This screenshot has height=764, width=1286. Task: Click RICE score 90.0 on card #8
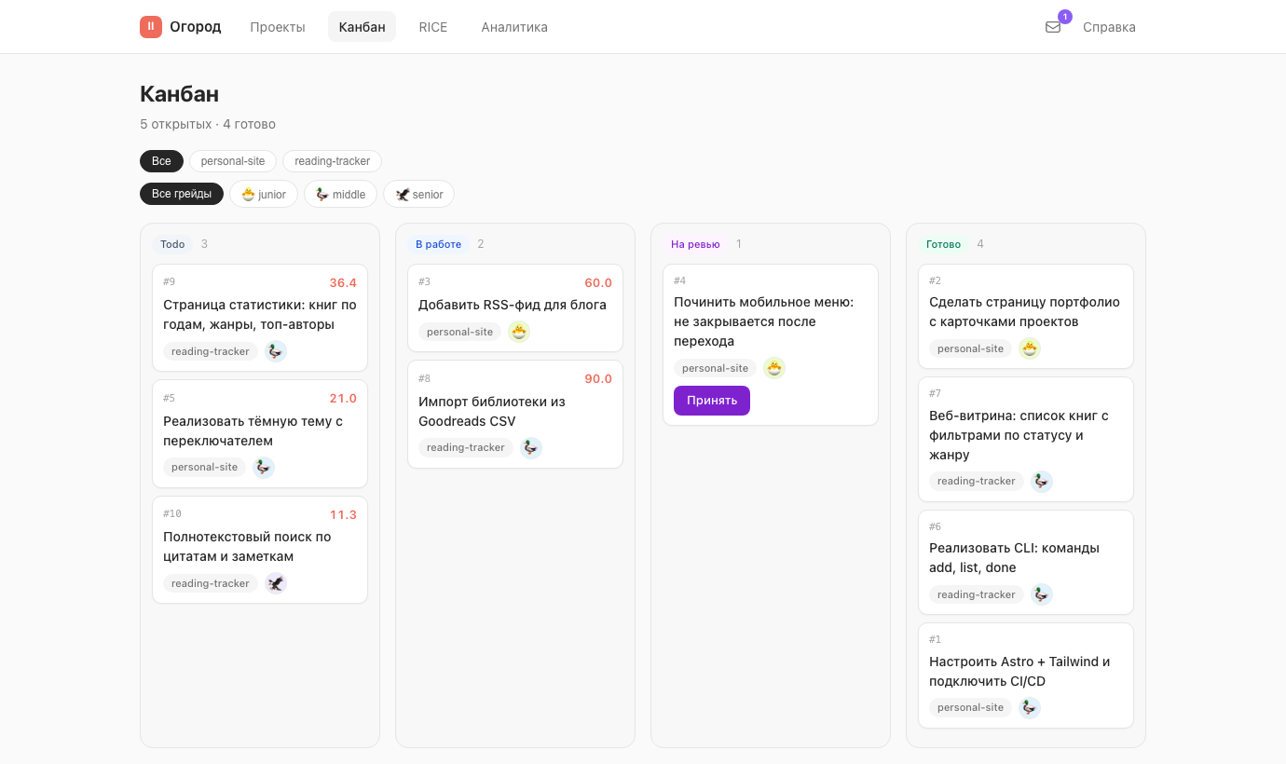(x=598, y=378)
